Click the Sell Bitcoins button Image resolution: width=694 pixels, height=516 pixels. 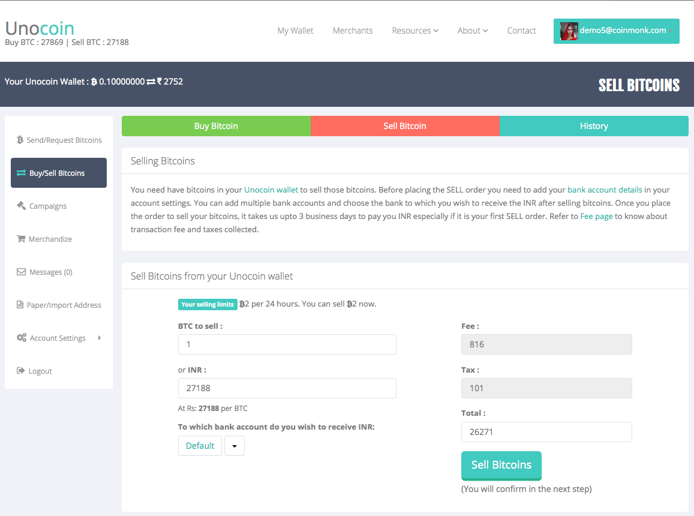(x=501, y=466)
